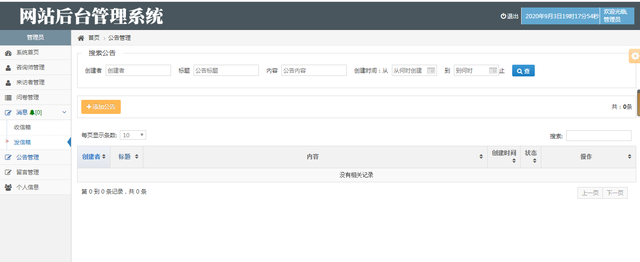Click the green notification bell icon
This screenshot has height=262, width=640.
tap(32, 112)
